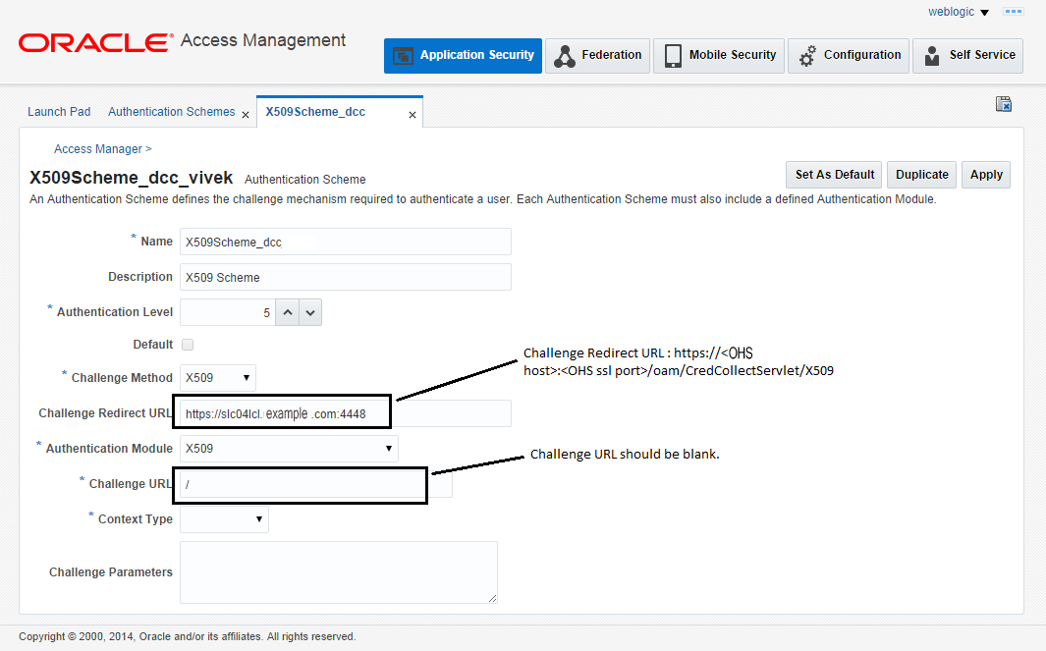Switch to the Launch Pad tab
The image size is (1046, 651).
point(59,112)
